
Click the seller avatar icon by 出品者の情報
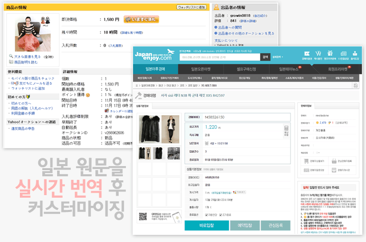tap(217, 7)
